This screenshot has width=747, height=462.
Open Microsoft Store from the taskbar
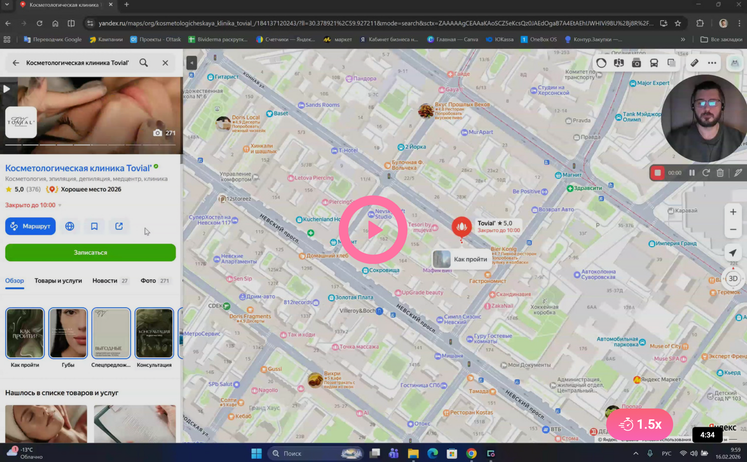[x=452, y=453]
